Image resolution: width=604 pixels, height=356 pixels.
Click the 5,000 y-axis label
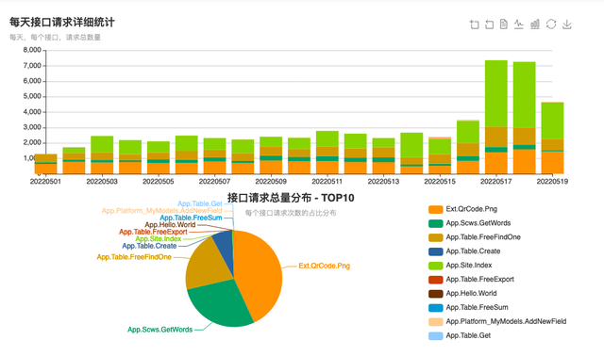32,96
